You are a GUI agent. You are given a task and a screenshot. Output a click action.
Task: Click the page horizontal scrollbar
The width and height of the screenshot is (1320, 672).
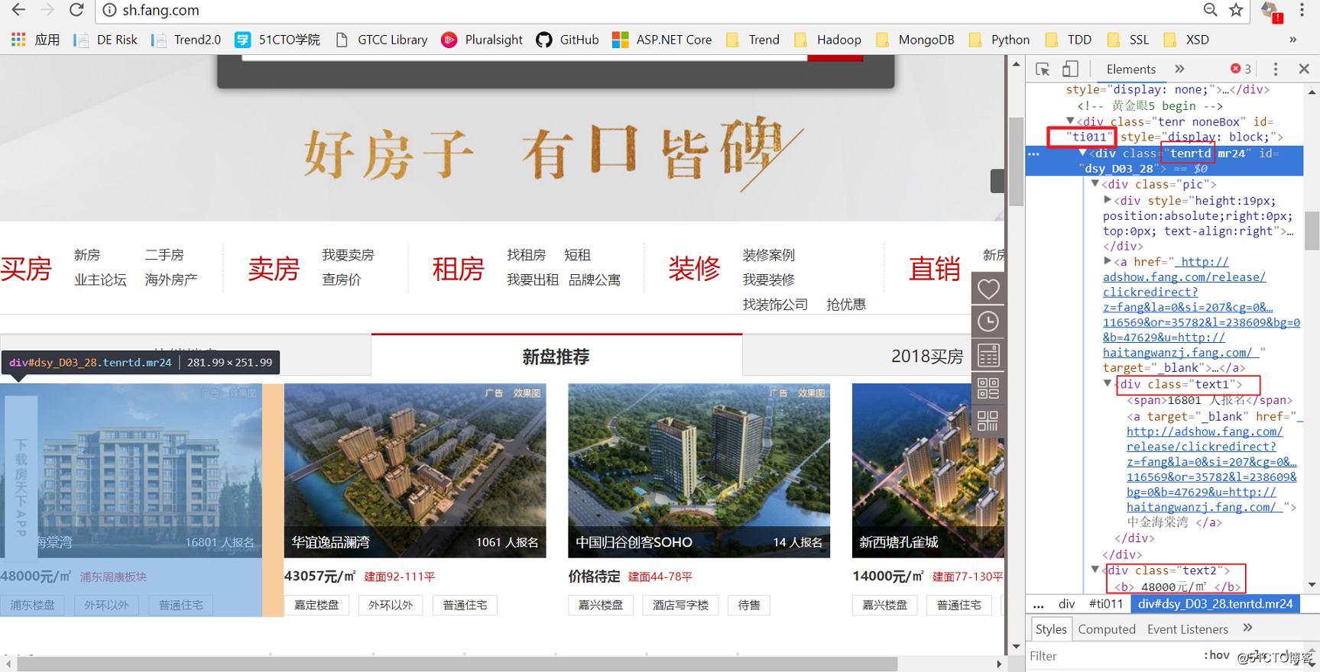tap(457, 664)
